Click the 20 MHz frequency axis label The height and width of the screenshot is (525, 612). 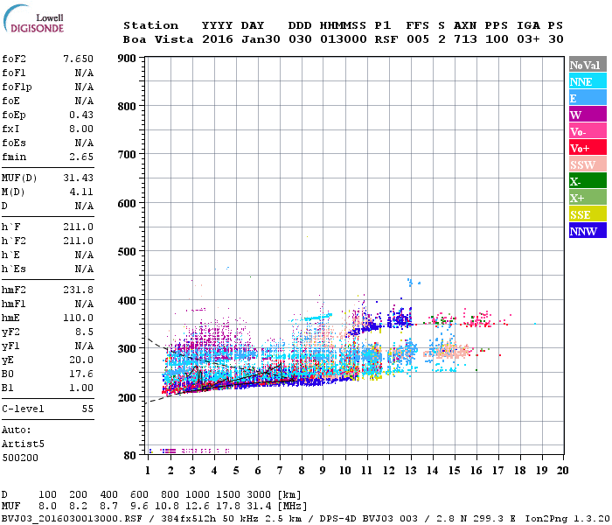(x=562, y=471)
